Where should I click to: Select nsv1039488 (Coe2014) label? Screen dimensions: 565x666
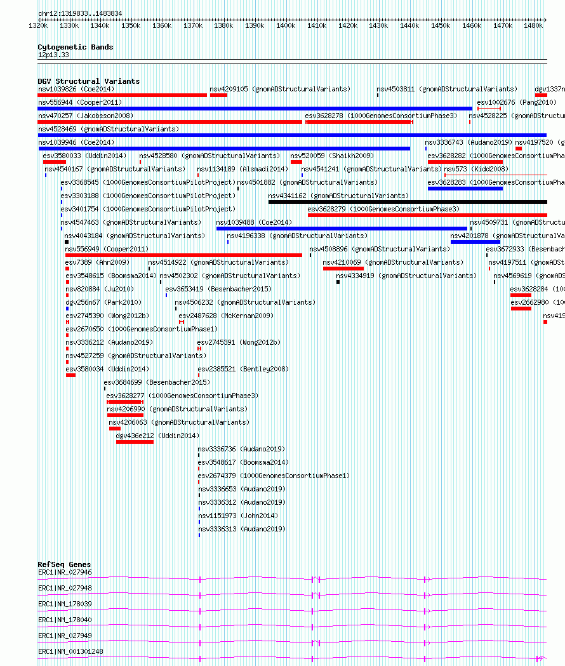pos(254,223)
